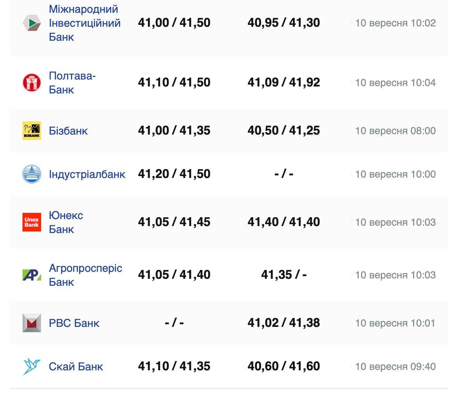Open the РВС Банк link
Viewport: 453px width, 399px height.
coord(74,323)
